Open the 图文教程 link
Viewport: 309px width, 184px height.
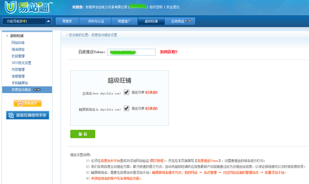point(157,161)
